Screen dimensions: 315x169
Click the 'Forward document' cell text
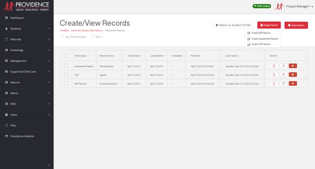click(108, 84)
